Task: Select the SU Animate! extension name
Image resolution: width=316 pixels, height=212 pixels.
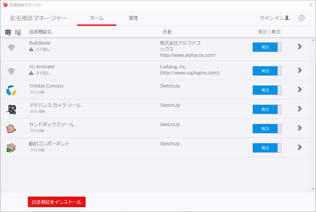Action: coord(42,67)
